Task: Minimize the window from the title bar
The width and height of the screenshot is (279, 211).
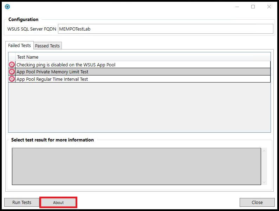Action: coord(237,7)
